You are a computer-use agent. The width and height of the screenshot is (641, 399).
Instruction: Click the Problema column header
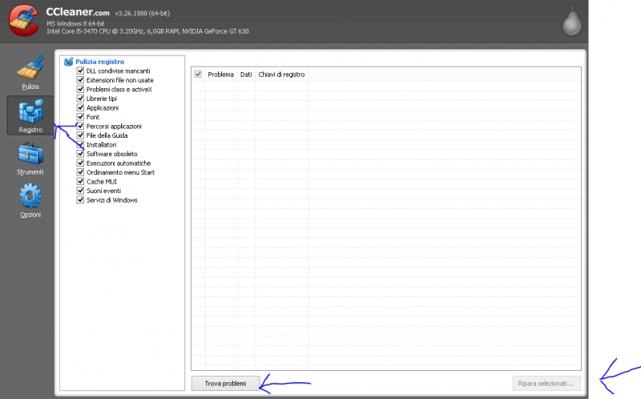[x=220, y=75]
